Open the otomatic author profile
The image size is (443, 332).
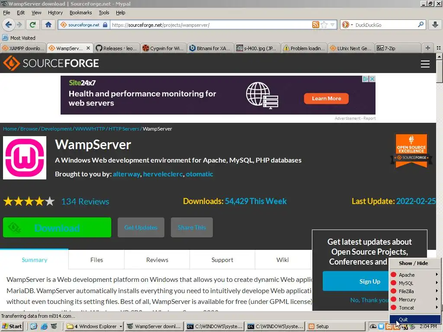click(199, 174)
